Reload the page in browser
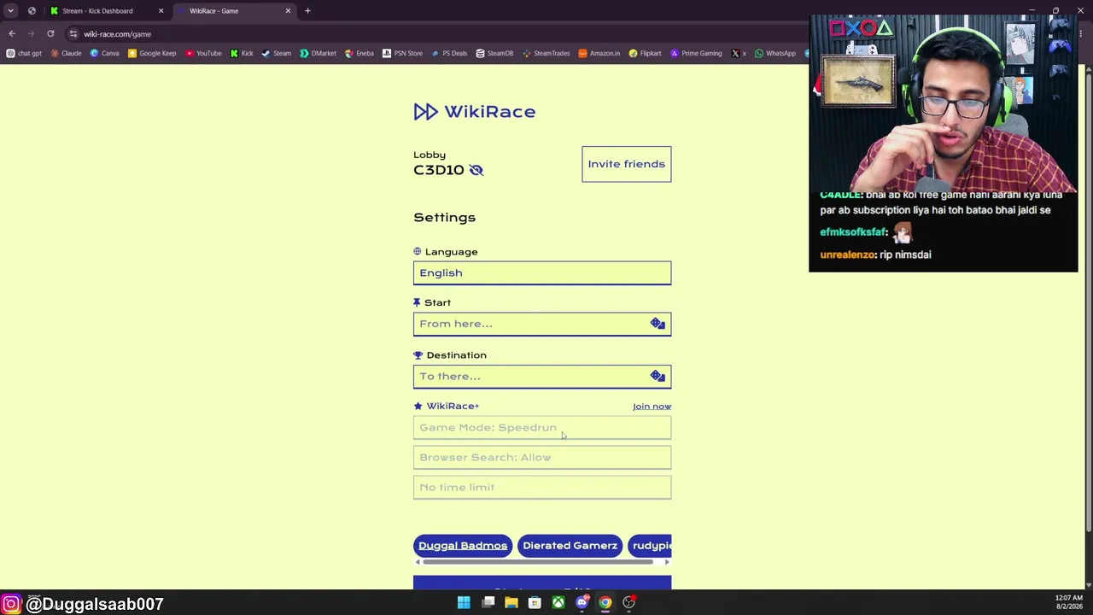 (x=50, y=33)
